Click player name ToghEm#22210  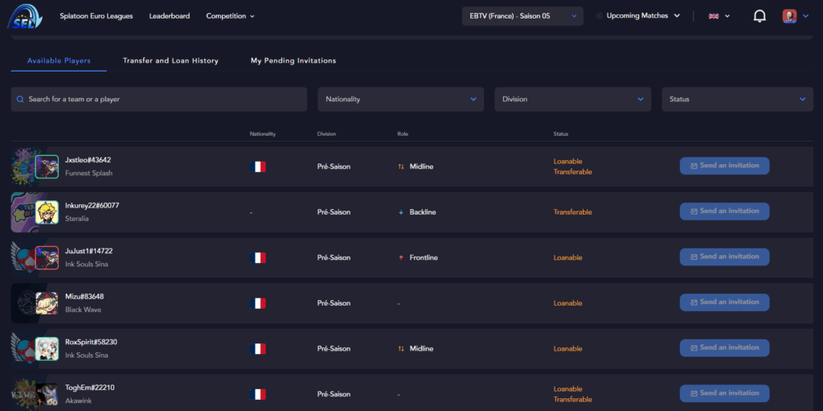pos(90,388)
